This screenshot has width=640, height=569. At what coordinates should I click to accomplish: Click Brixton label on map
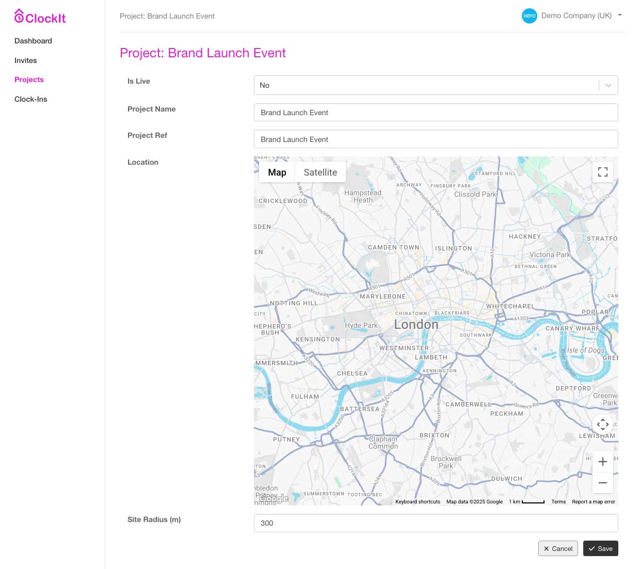[x=434, y=435]
